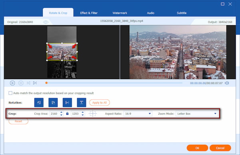Maximize the editor window
Image resolution: width=240 pixels, height=155 pixels.
pos(222,4)
